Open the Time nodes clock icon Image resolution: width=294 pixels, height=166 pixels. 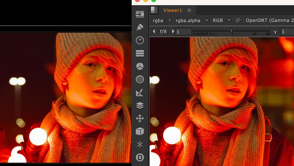(140, 40)
